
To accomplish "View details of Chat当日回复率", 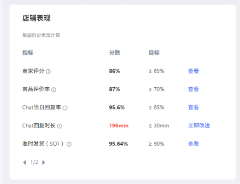I will [193, 108].
